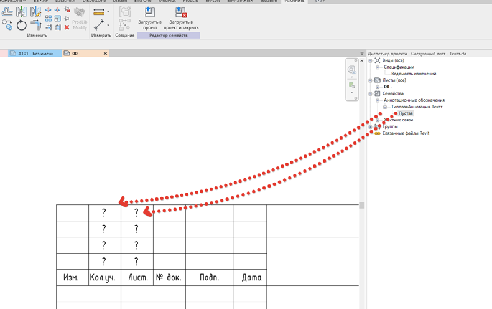
Task: Click the Дата header cell
Action: click(251, 278)
